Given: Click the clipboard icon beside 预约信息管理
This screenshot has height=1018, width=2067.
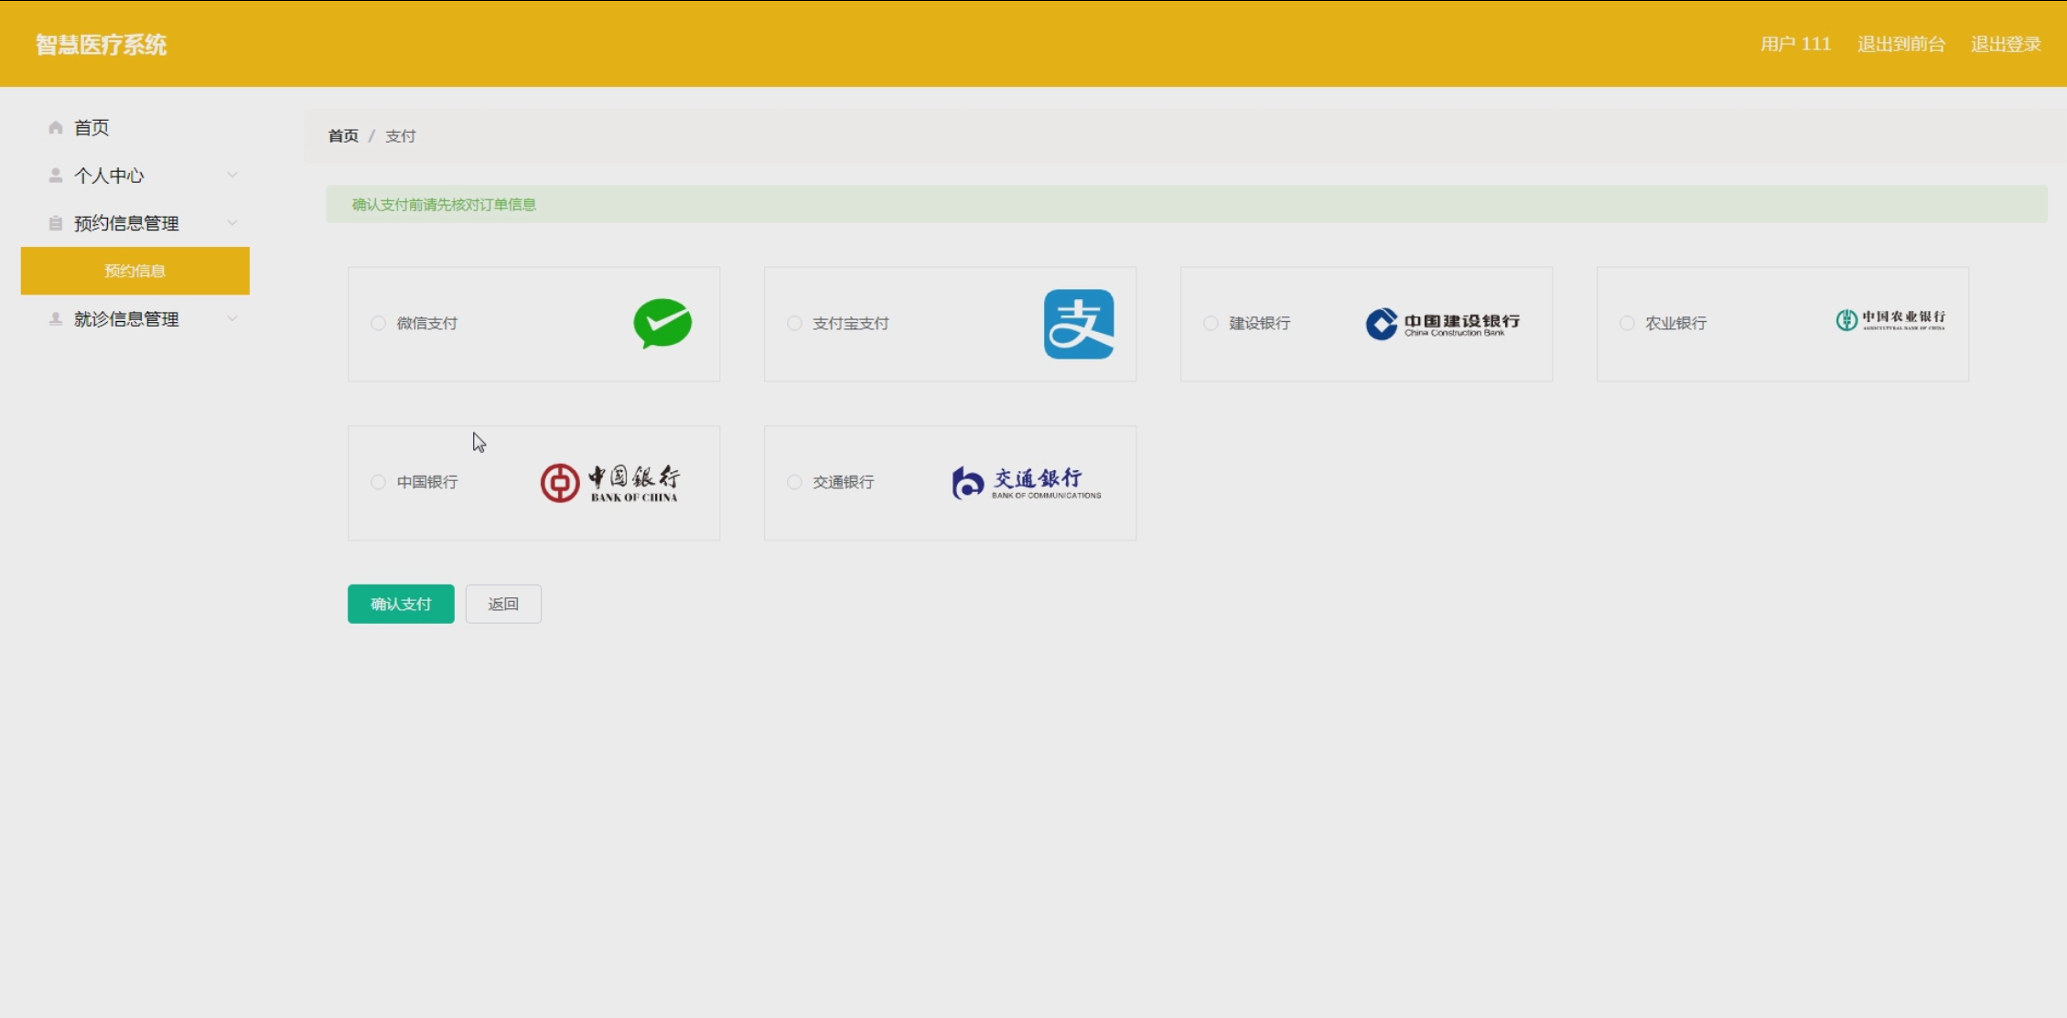Looking at the screenshot, I should (56, 223).
